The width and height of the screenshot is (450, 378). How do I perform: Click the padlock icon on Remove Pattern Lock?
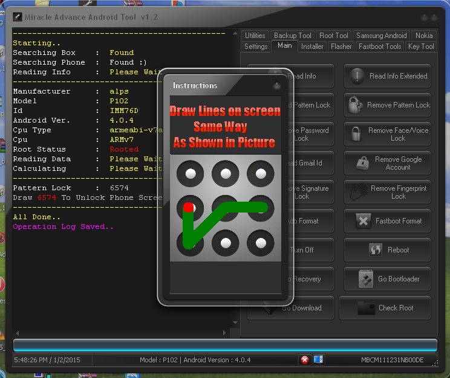point(355,105)
